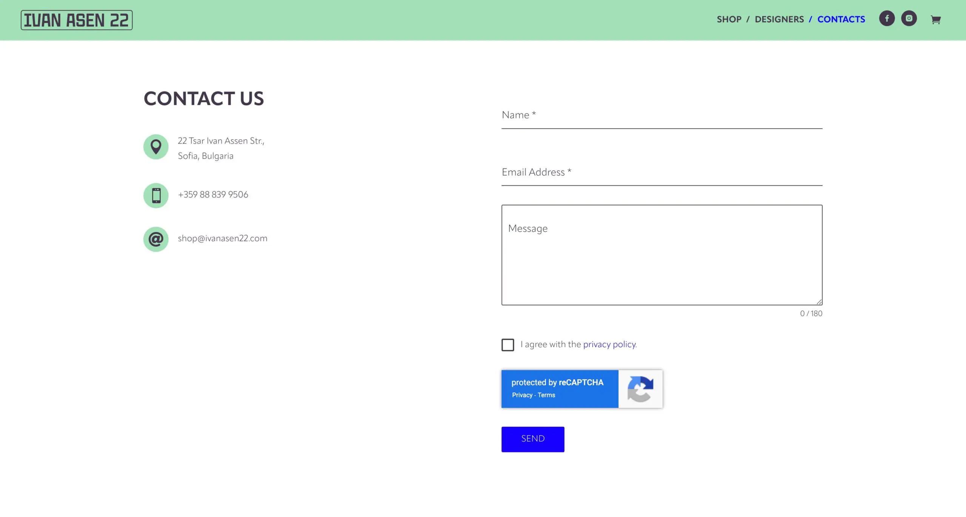The image size is (966, 517).
Task: Click the reCAPTCHA Privacy link
Action: point(522,395)
